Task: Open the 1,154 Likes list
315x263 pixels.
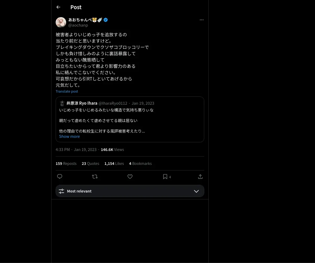Action: [114, 164]
